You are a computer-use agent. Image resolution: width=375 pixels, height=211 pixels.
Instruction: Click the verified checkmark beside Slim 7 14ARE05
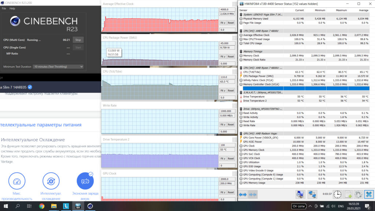click(30, 87)
